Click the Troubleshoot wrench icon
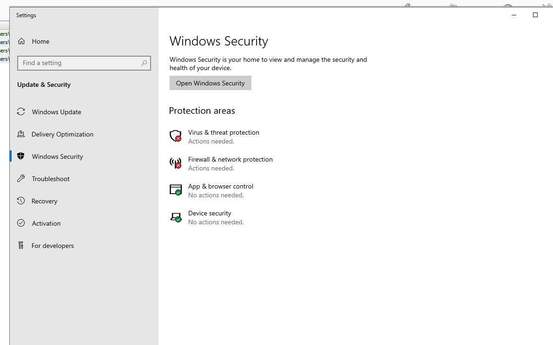 click(21, 179)
